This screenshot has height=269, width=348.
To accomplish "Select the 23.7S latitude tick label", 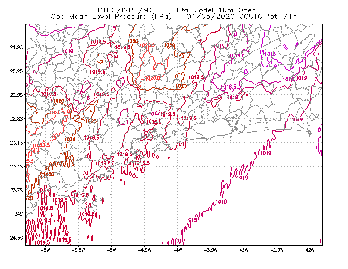I will point(17,190).
